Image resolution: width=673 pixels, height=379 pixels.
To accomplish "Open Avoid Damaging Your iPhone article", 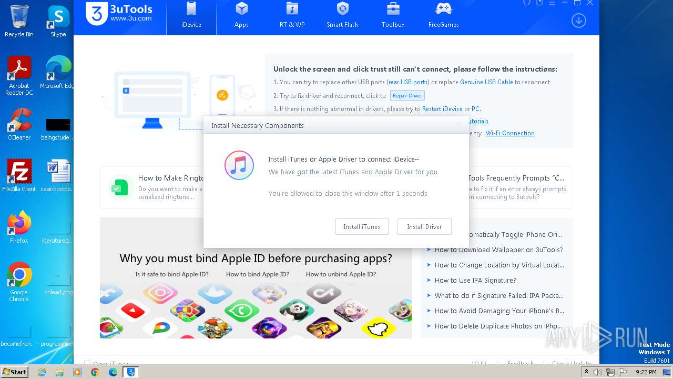I will point(499,311).
